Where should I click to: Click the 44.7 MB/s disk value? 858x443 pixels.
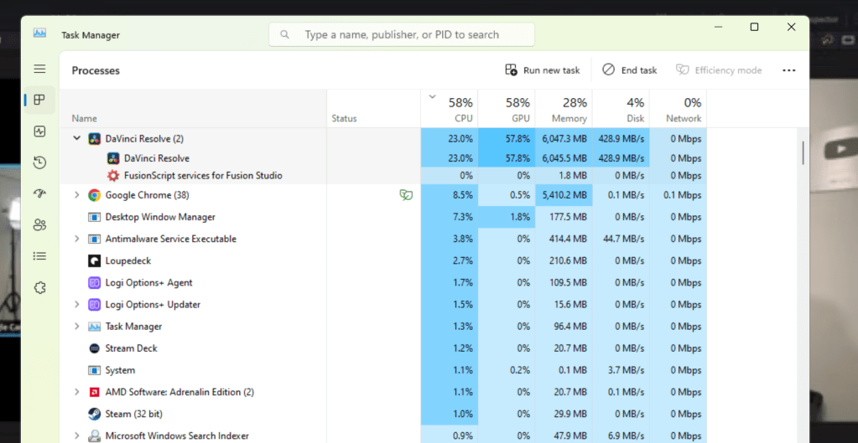(x=621, y=239)
